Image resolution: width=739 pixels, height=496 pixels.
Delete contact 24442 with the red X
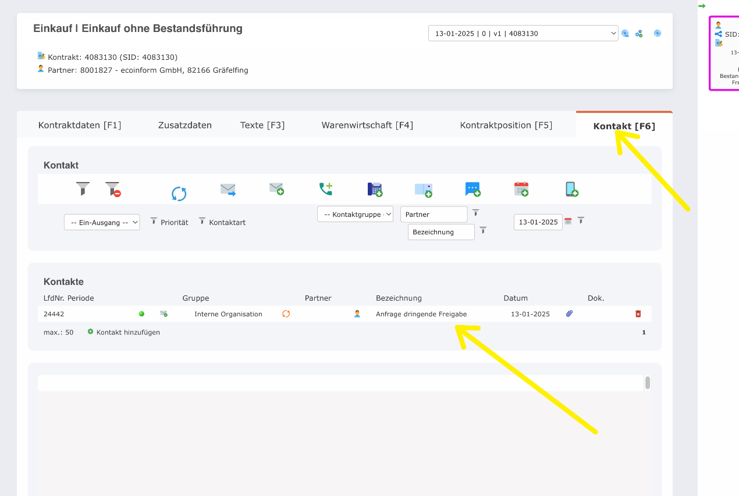[638, 313]
